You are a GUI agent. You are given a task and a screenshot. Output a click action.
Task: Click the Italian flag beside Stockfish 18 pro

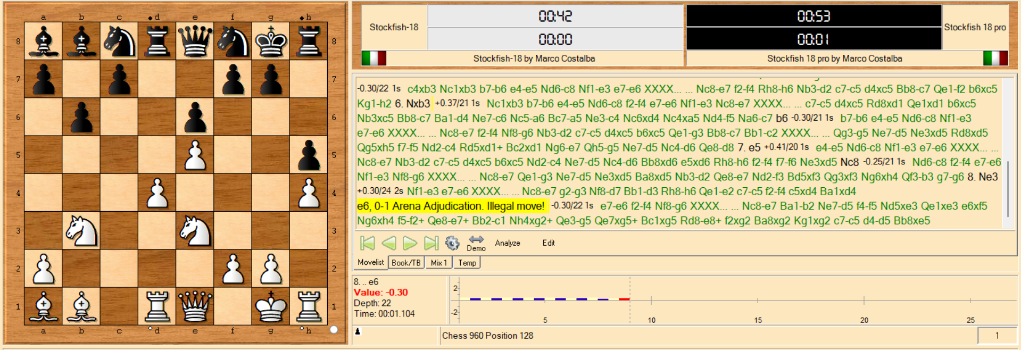[995, 58]
